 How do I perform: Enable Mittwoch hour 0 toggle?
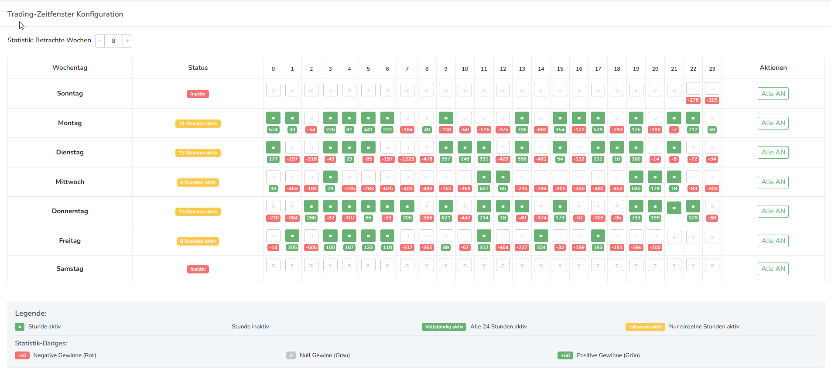pyautogui.click(x=273, y=177)
